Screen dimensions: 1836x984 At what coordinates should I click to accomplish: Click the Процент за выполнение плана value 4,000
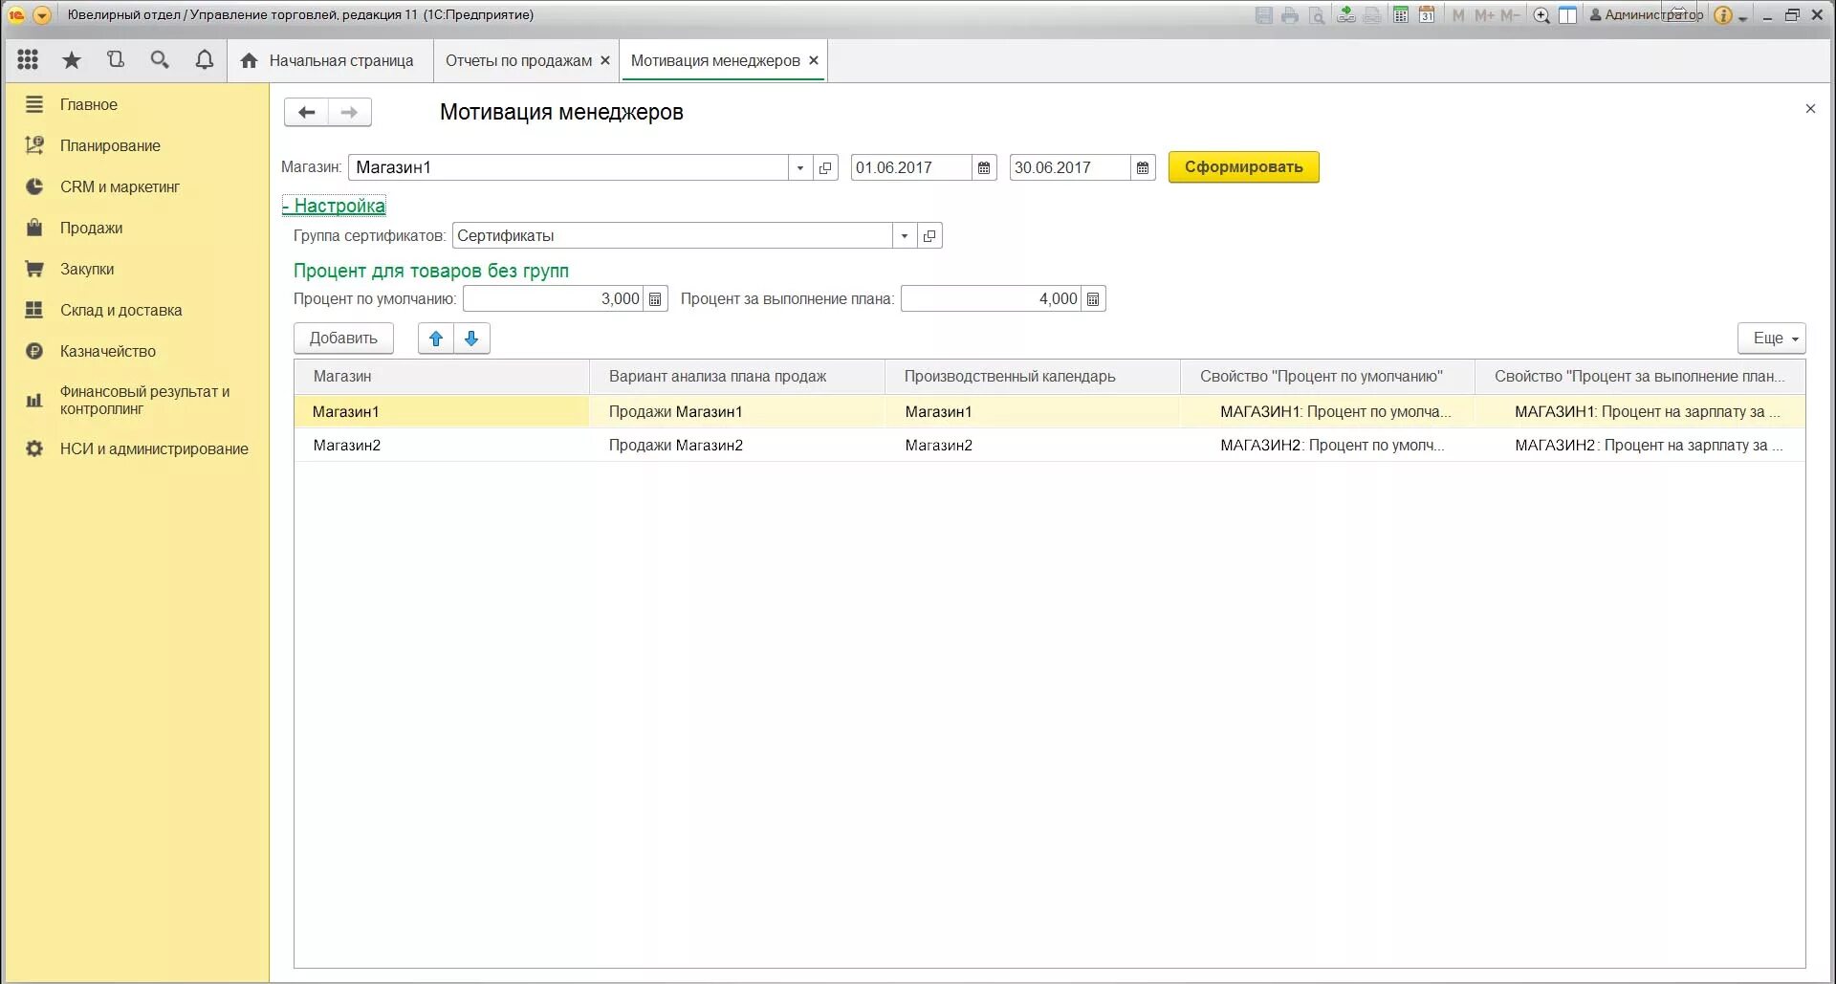pos(991,298)
